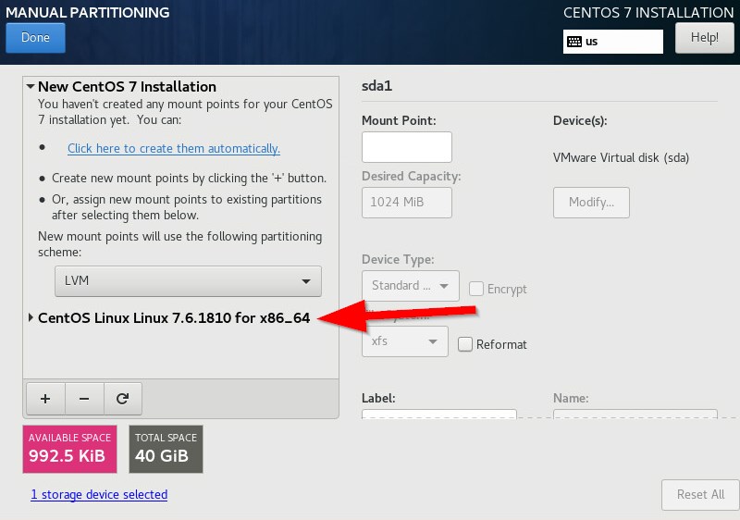The height and width of the screenshot is (520, 740).
Task: Click the TOTAL SPACE 40 GiB box
Action: tap(166, 450)
